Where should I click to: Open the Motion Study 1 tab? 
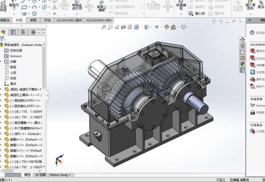[60, 175]
